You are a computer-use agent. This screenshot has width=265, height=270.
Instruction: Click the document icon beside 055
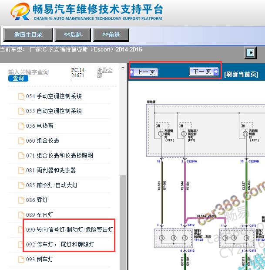[x=21, y=111]
